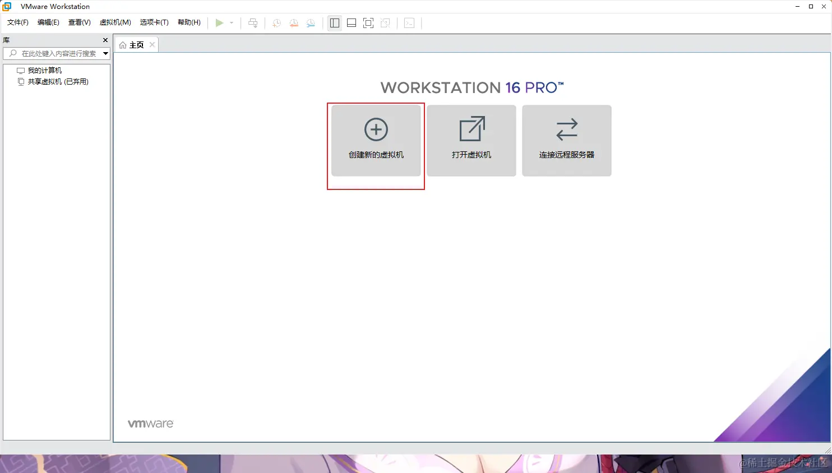
Task: Click the full screen mode icon
Action: coord(368,23)
